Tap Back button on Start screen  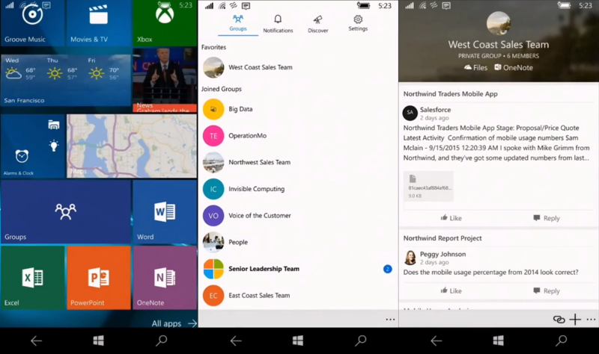pos(36,341)
